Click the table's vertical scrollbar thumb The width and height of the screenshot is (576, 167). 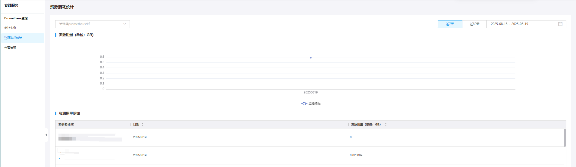(x=565, y=138)
